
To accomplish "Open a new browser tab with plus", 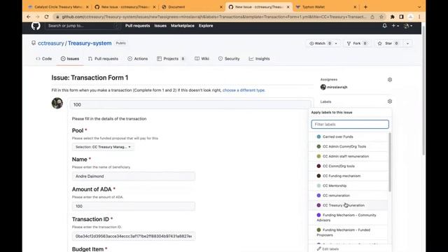I will pyautogui.click(x=365, y=7).
